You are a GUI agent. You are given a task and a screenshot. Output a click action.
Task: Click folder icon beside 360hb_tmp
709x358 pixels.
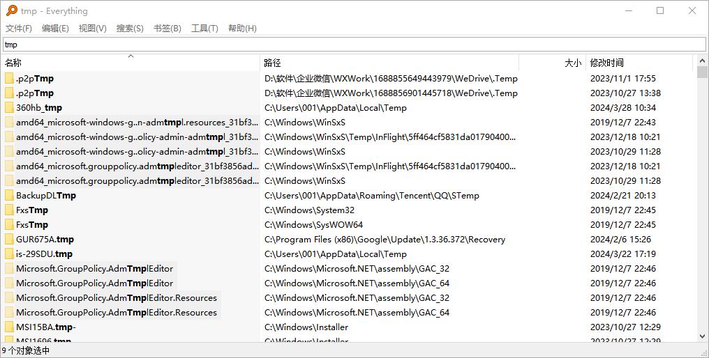click(9, 108)
